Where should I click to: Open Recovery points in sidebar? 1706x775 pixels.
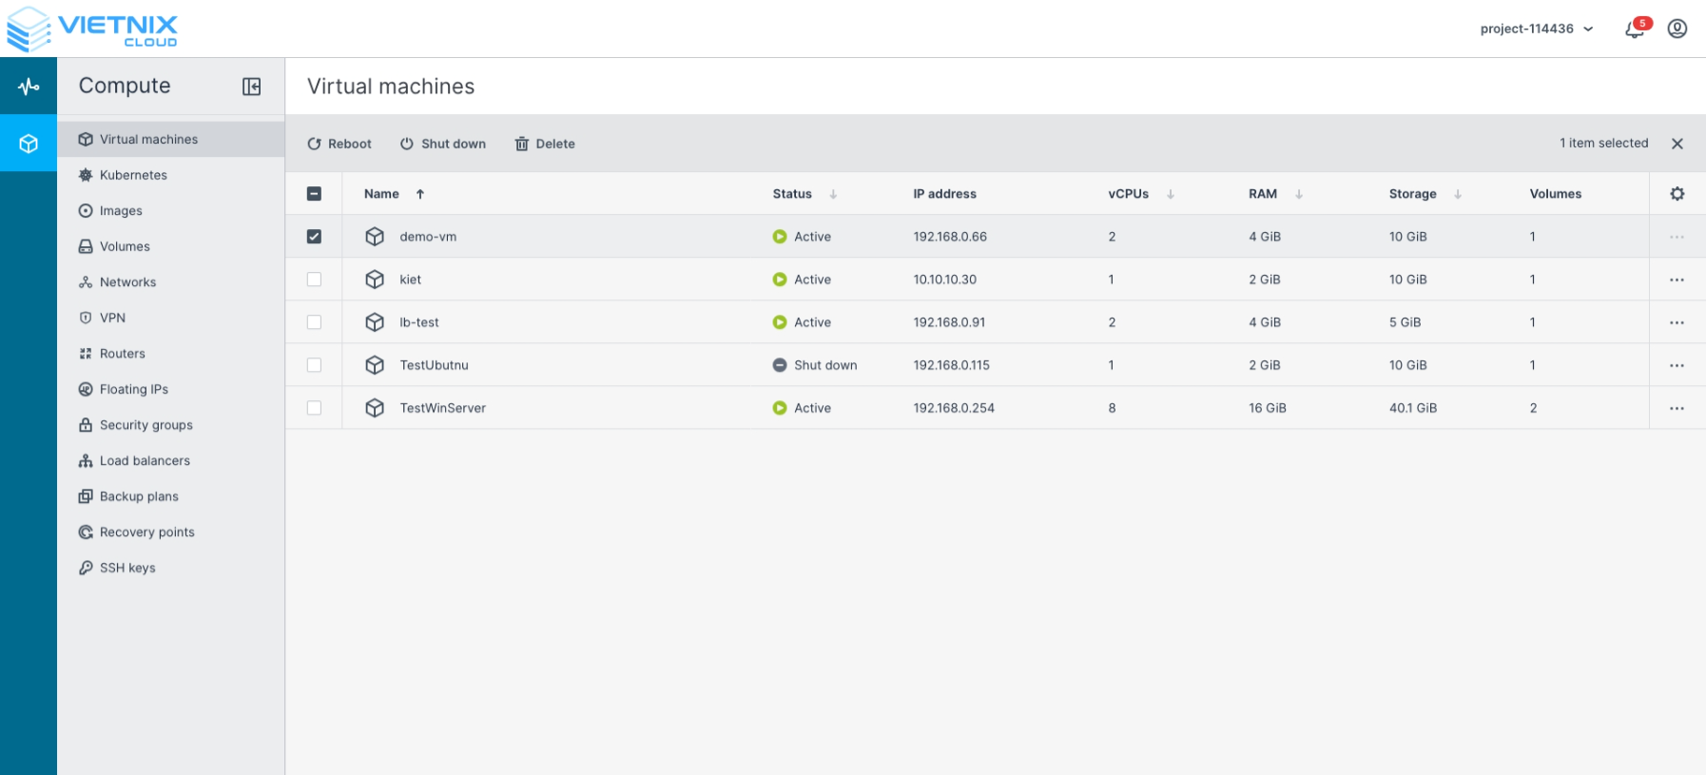[171, 532]
